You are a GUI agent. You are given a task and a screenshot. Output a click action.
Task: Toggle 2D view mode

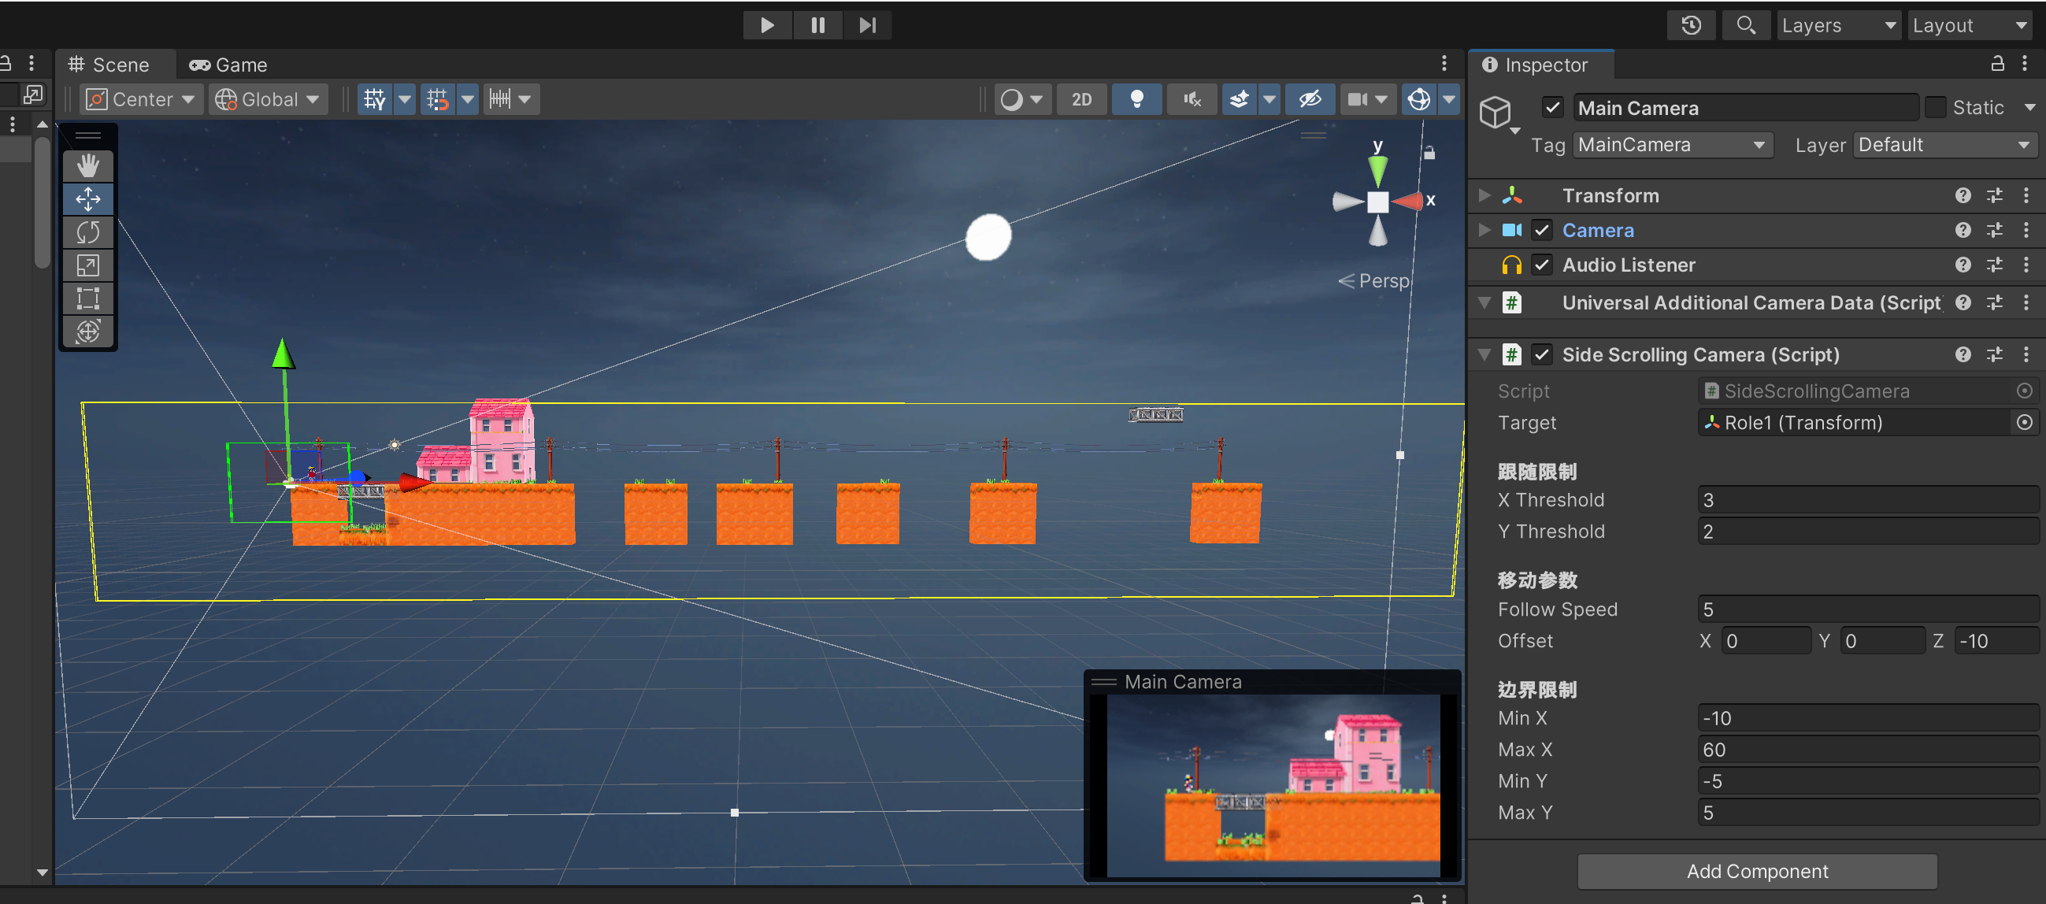pos(1081,99)
